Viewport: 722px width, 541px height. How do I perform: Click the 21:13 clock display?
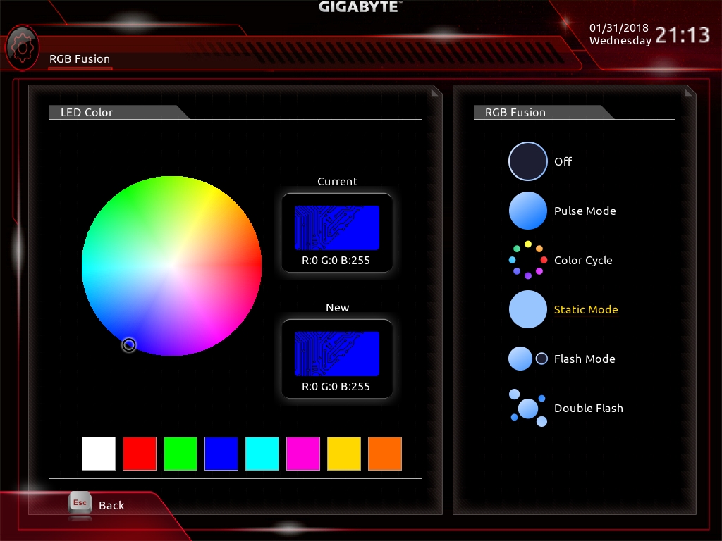coord(683,35)
